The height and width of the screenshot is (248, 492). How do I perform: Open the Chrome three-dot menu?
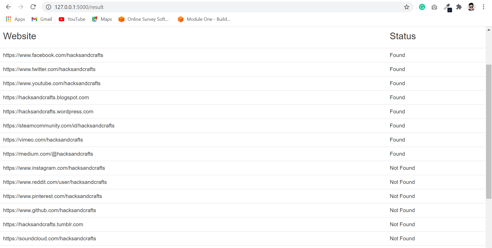pyautogui.click(x=484, y=7)
